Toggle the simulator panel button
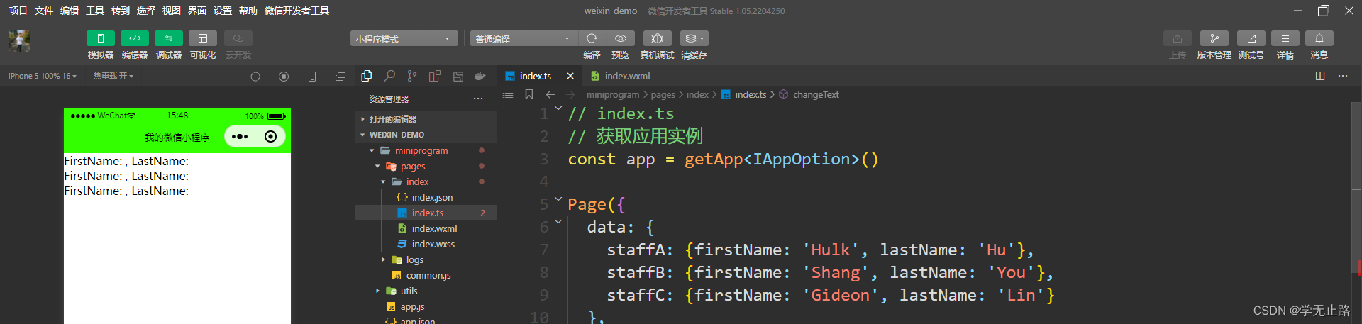This screenshot has width=1362, height=324. (x=100, y=38)
